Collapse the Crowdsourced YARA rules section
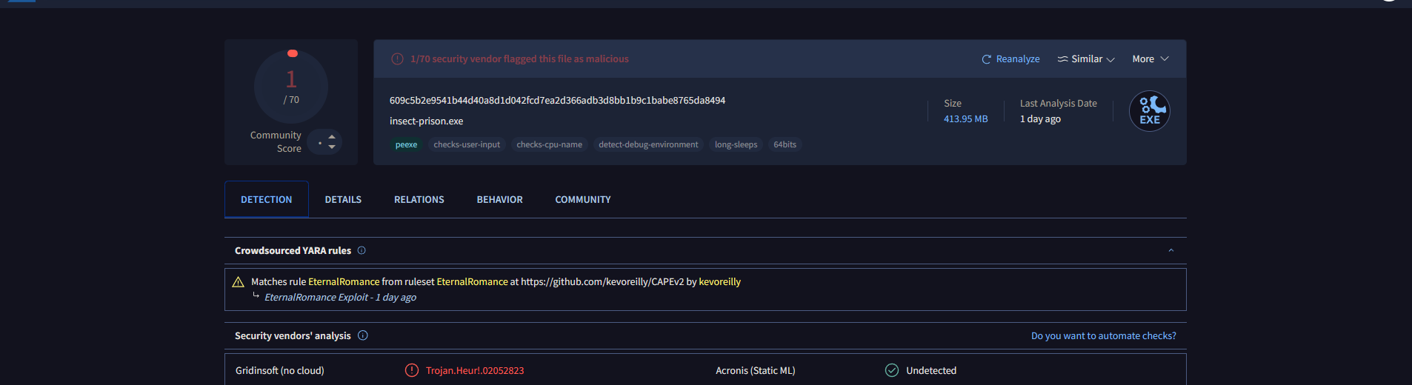The height and width of the screenshot is (385, 1412). (x=1170, y=250)
